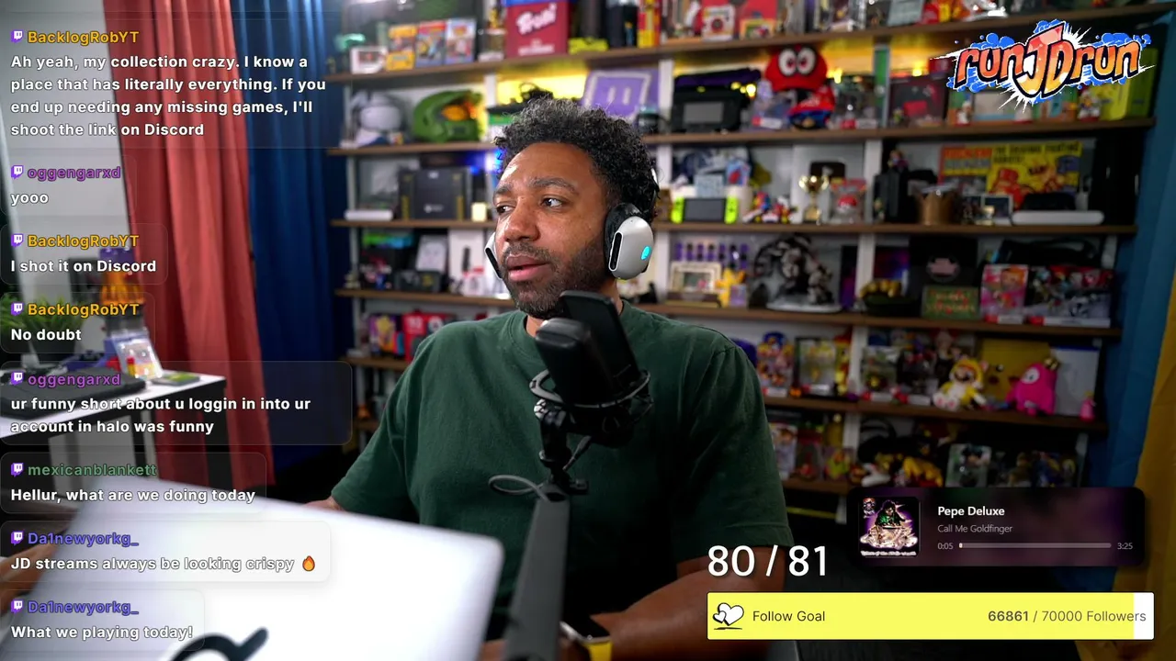Click the Twitch badge beside the 'my collection crazy' message

(x=17, y=37)
